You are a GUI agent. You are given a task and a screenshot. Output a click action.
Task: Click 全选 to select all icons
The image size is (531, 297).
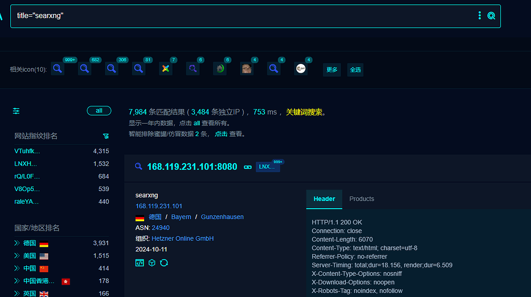tap(355, 70)
